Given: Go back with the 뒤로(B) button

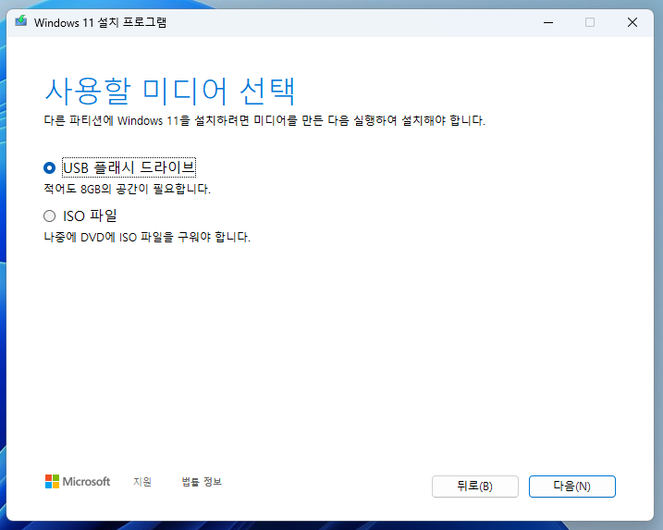Looking at the screenshot, I should pos(475,487).
